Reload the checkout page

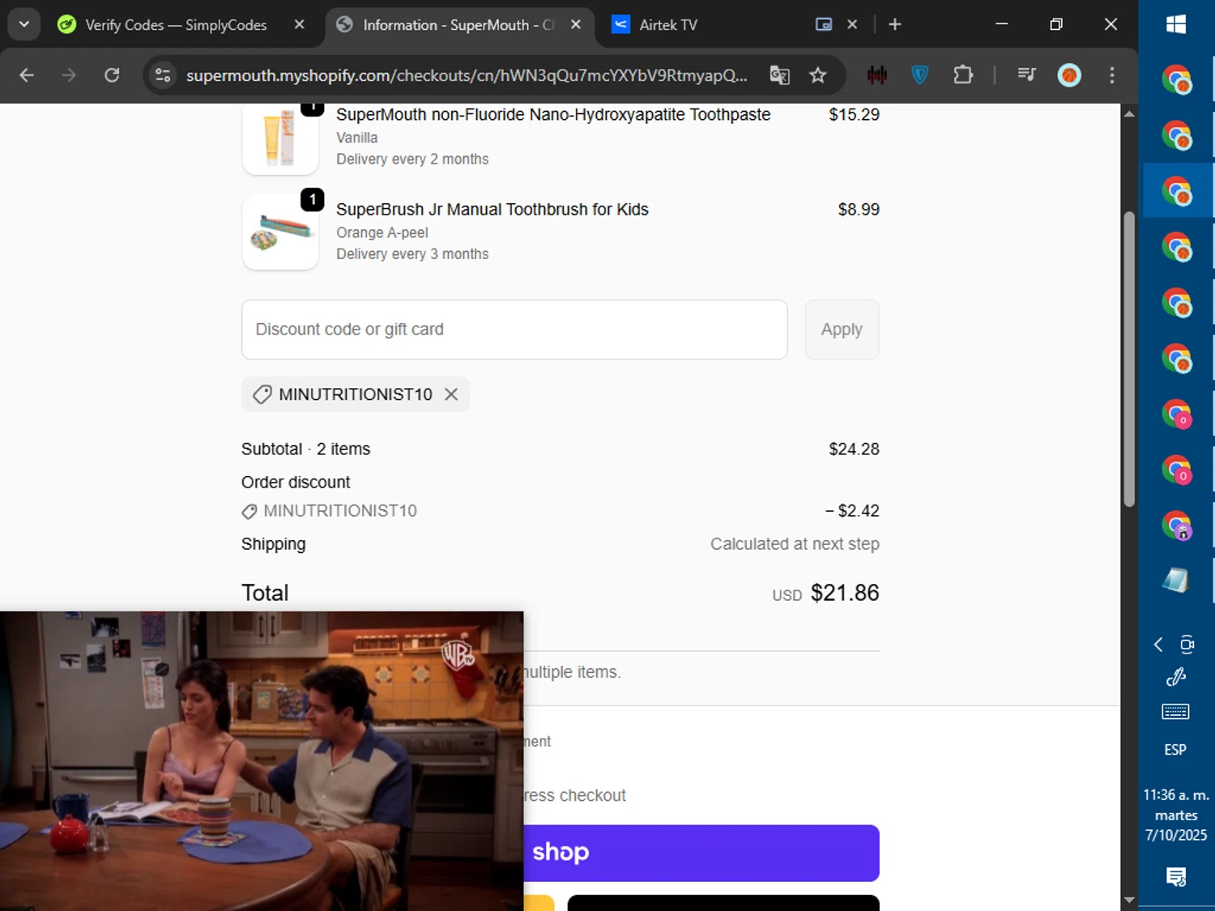pyautogui.click(x=112, y=75)
